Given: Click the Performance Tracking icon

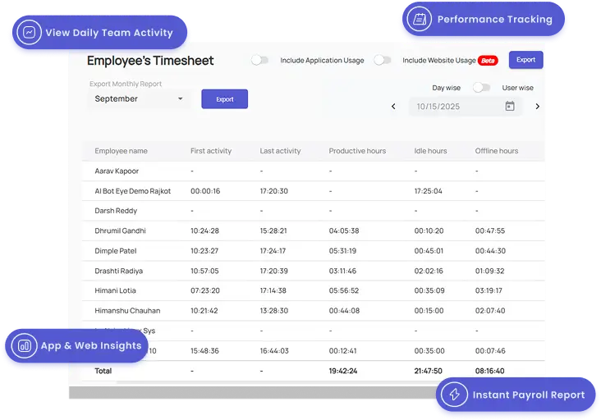Looking at the screenshot, I should tap(420, 19).
